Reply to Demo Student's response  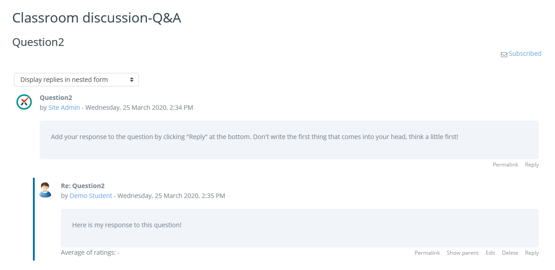pyautogui.click(x=532, y=253)
